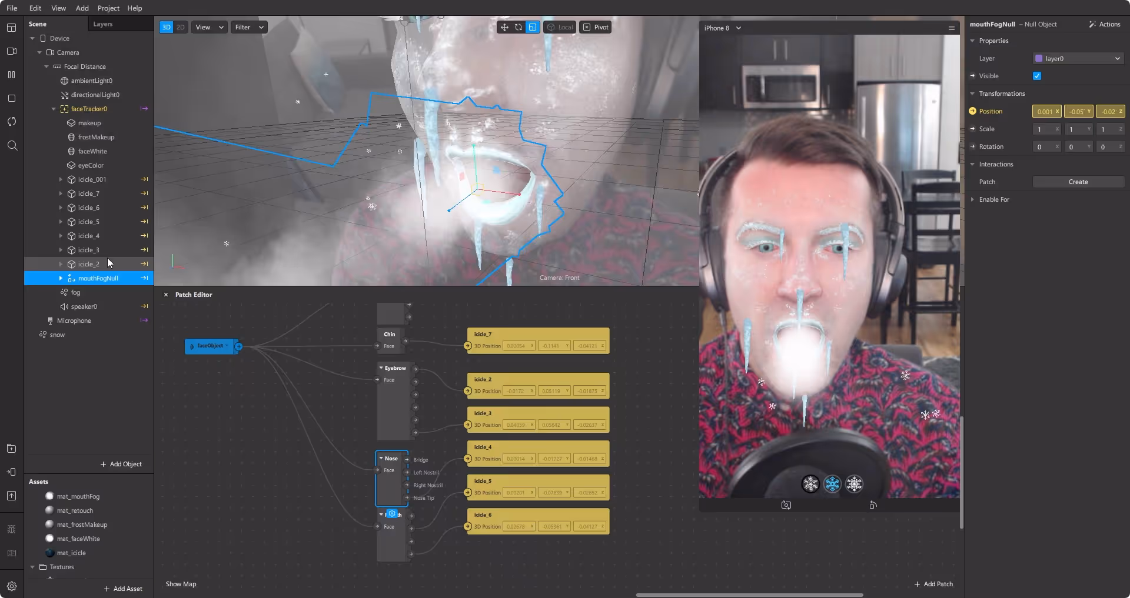Open the publish/upload icon in the sidebar

[x=12, y=496]
